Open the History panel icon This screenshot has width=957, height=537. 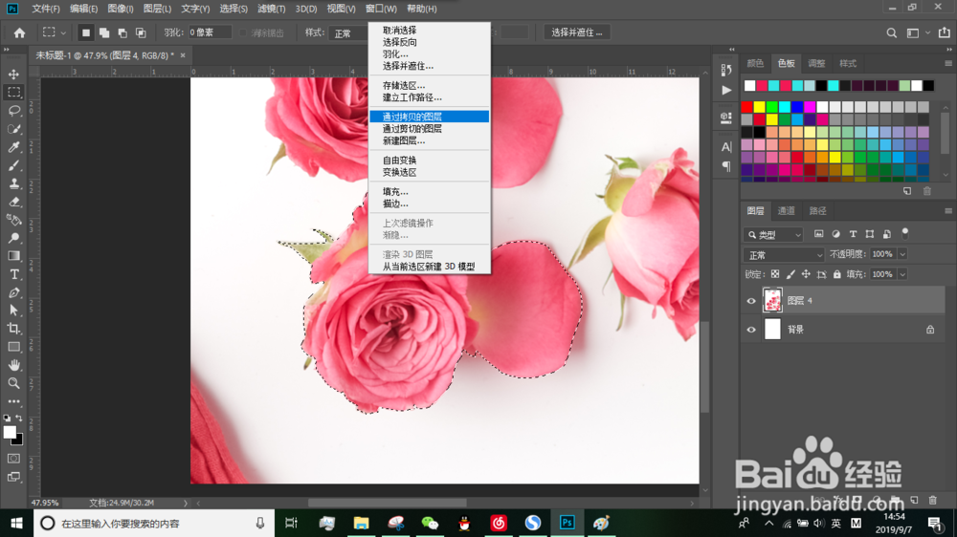(x=726, y=70)
